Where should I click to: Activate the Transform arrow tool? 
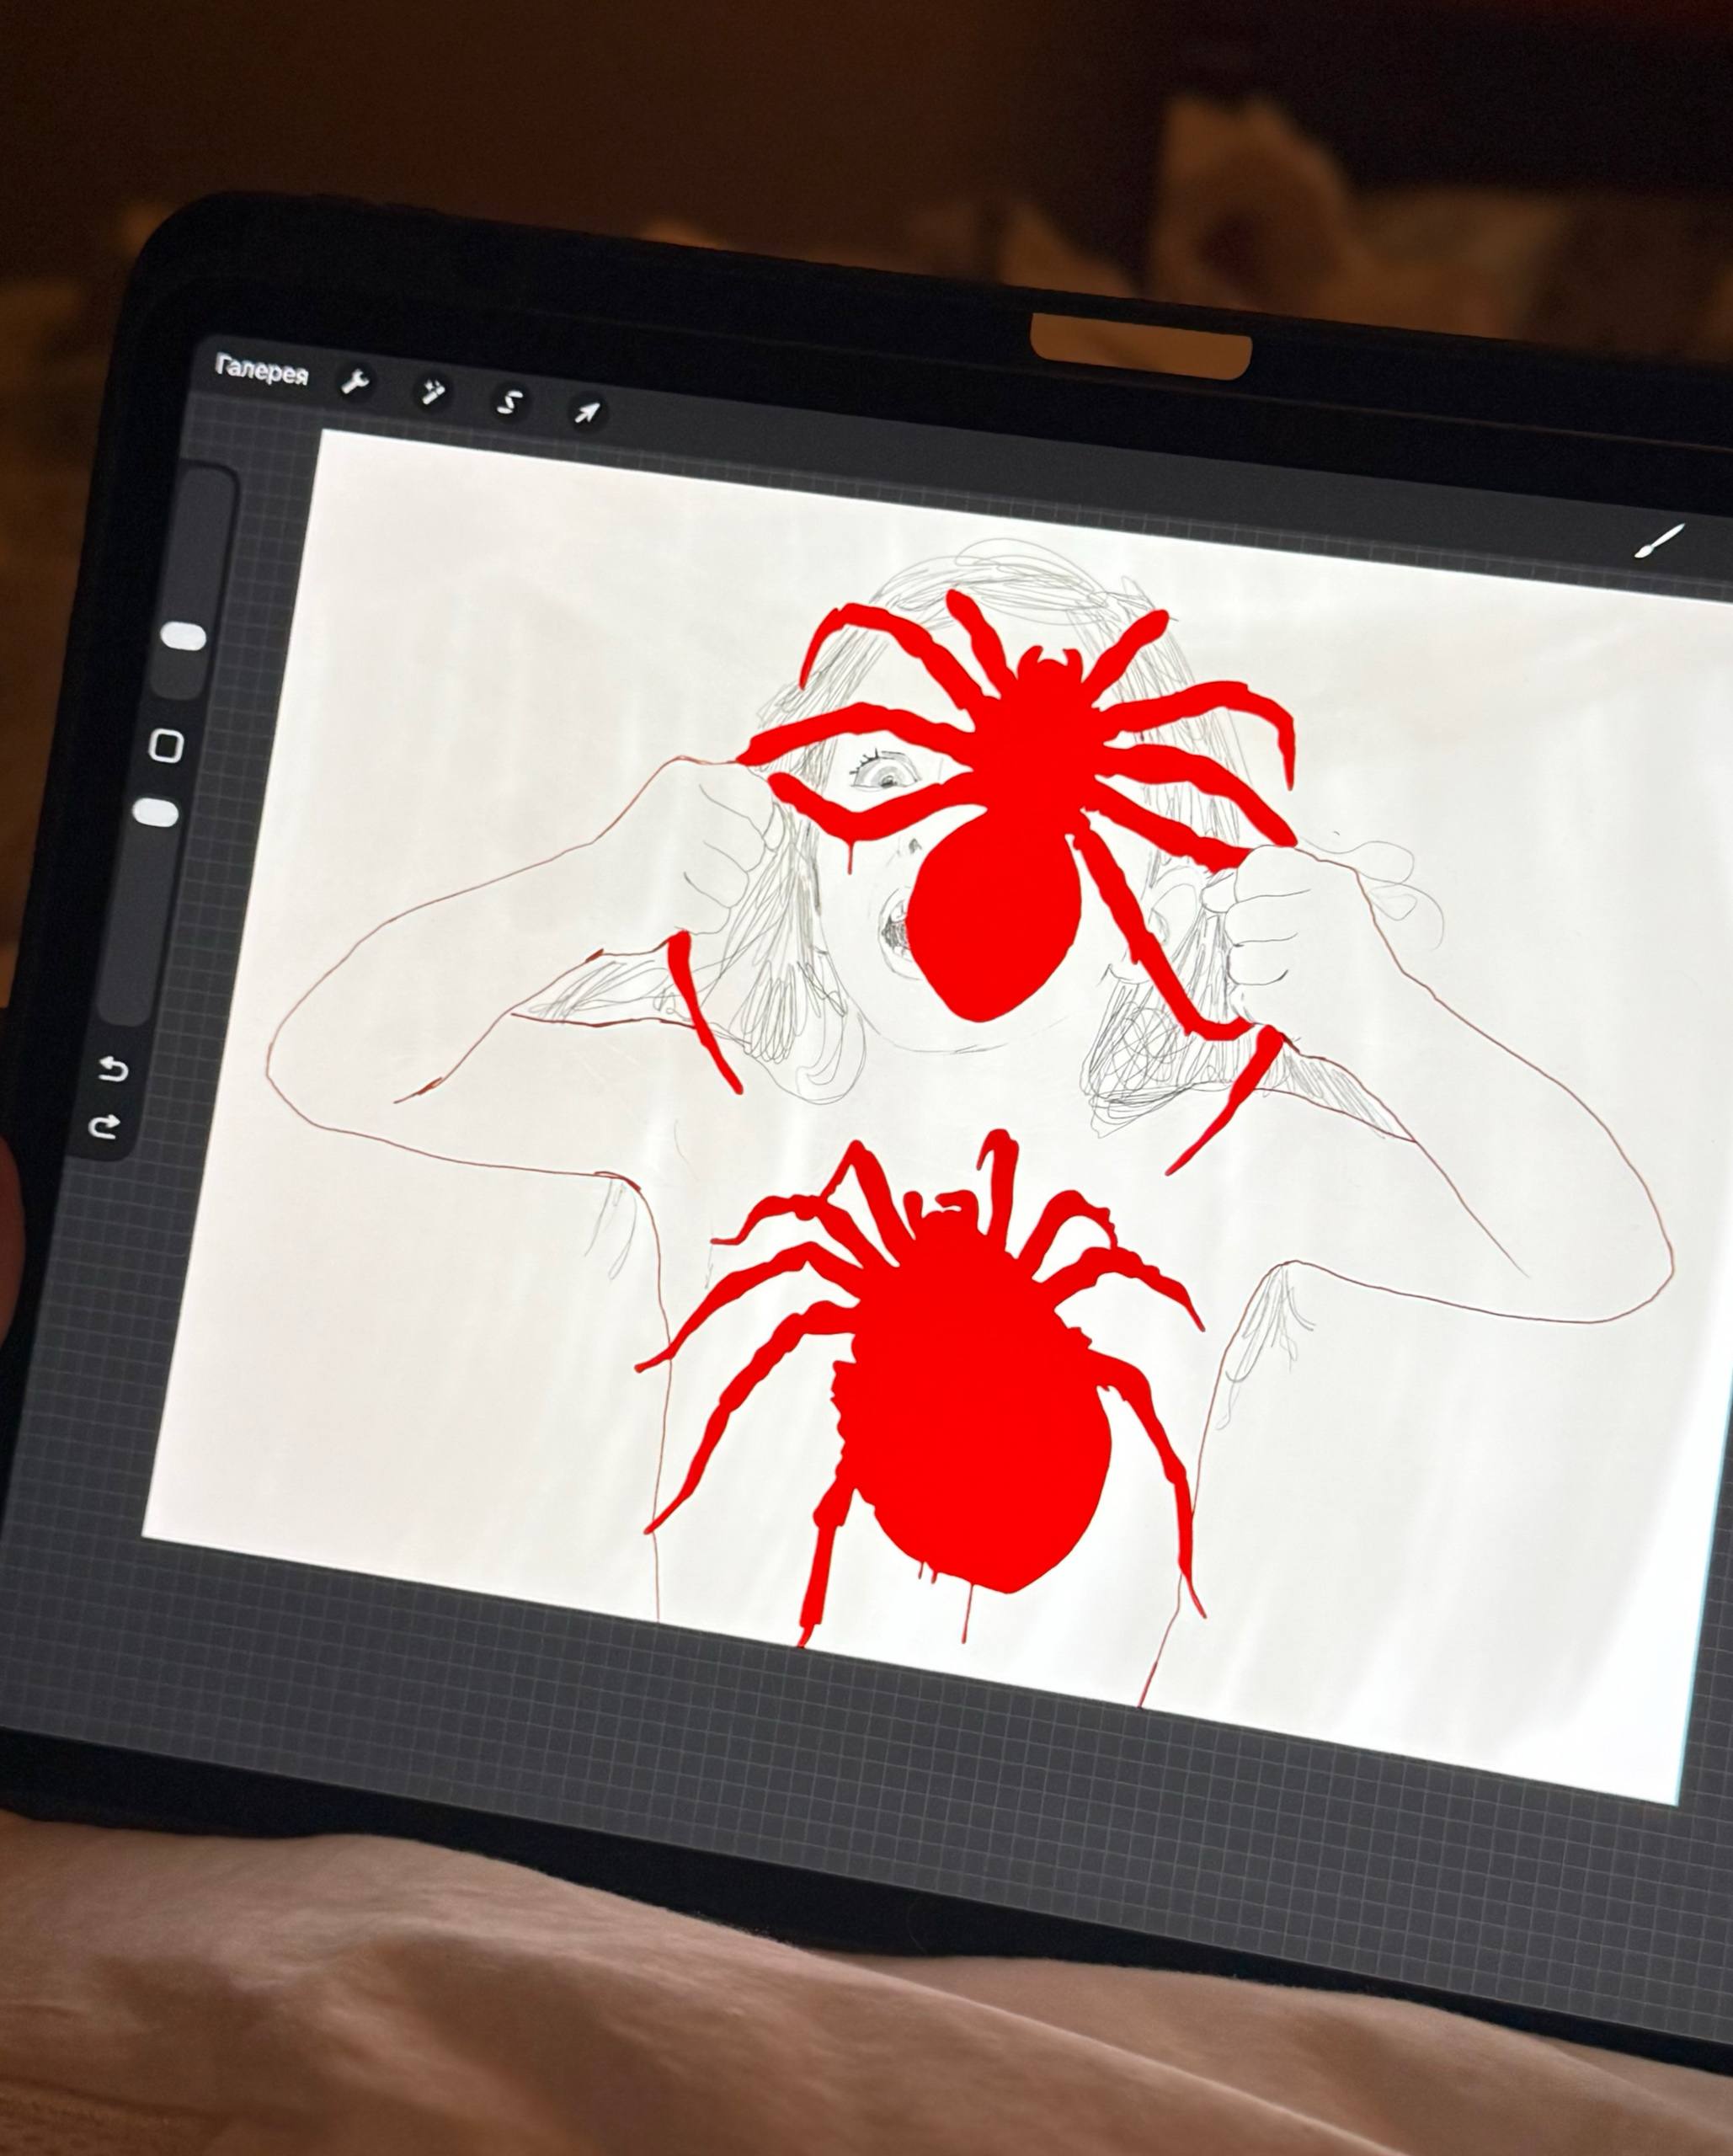pyautogui.click(x=587, y=412)
